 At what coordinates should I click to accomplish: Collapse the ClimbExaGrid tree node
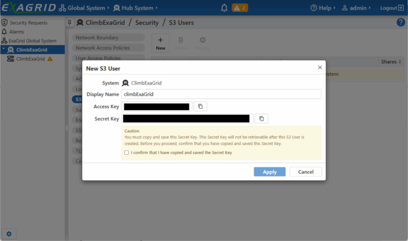[3, 50]
